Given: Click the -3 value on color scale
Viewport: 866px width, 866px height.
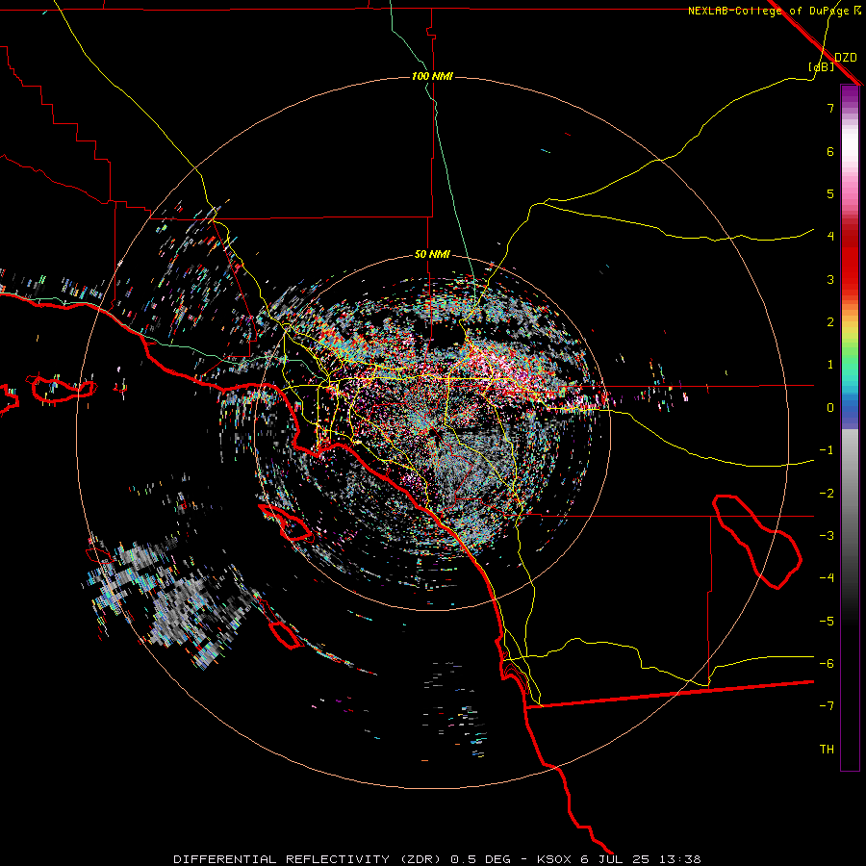Looking at the screenshot, I should [827, 536].
